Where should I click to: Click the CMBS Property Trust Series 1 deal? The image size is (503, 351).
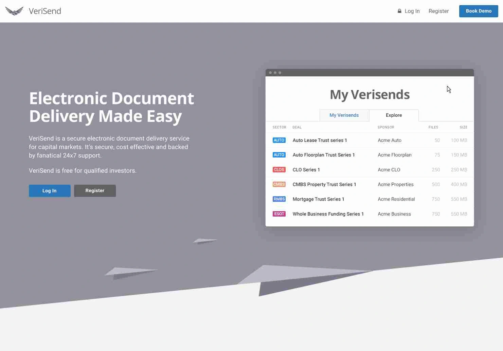pos(324,184)
